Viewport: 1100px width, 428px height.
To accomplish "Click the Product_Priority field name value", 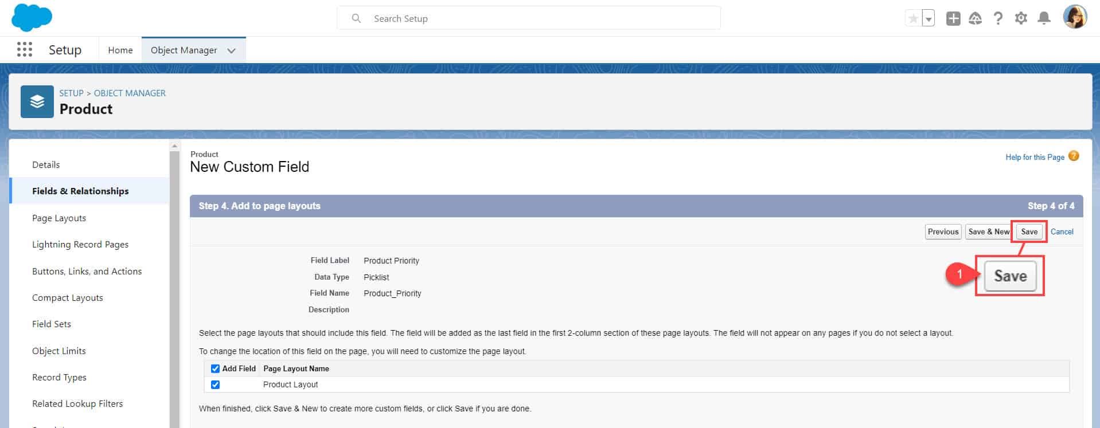I will tap(392, 293).
